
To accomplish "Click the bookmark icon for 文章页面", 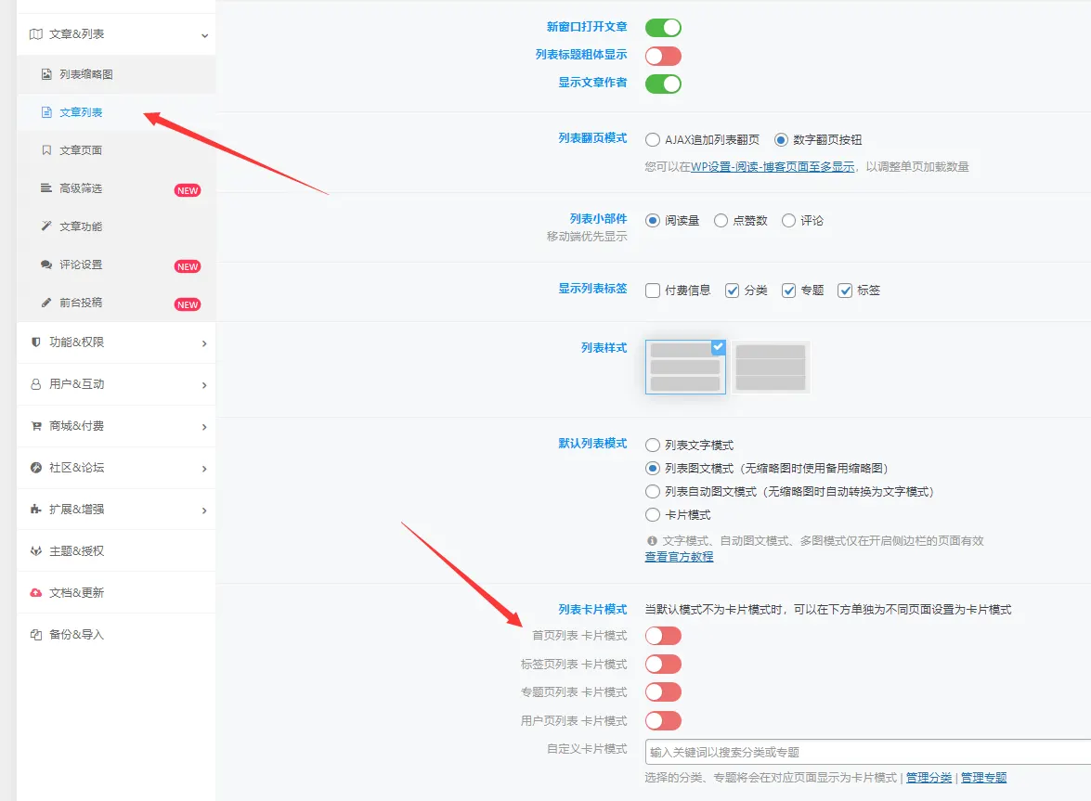I will [x=46, y=150].
